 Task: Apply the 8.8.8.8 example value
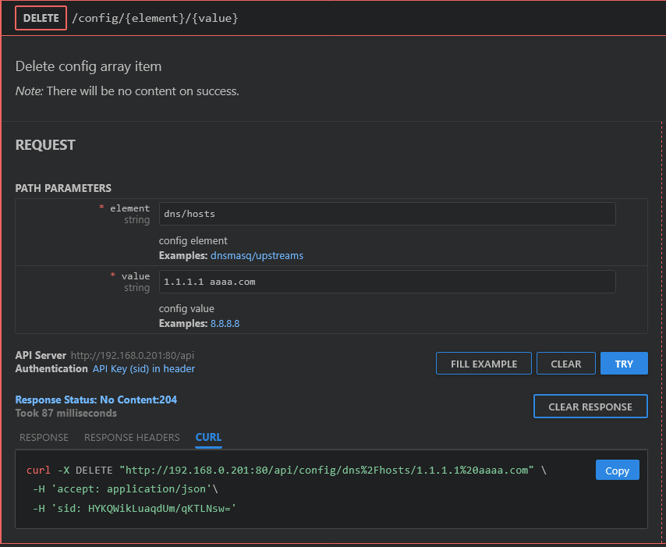[225, 323]
